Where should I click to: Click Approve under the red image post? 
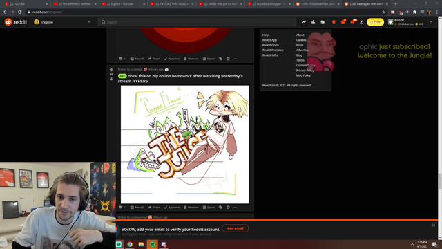[x=172, y=59]
